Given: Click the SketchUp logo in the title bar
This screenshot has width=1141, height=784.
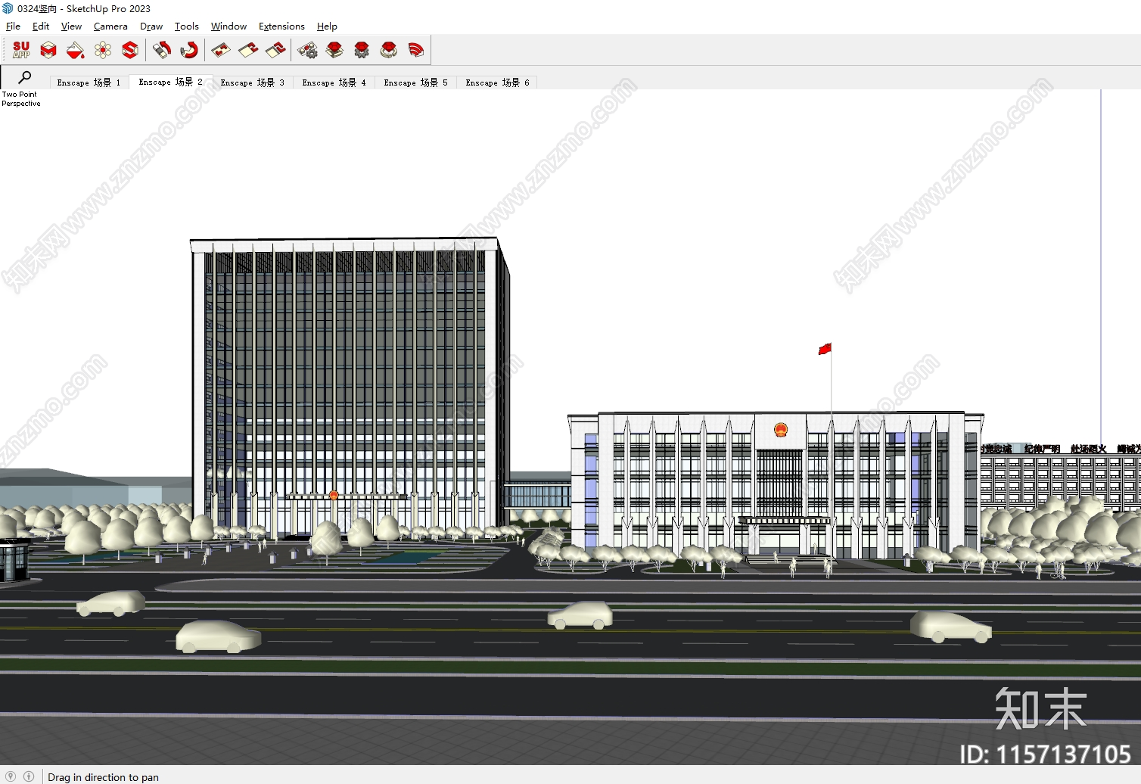Looking at the screenshot, I should [x=8, y=8].
